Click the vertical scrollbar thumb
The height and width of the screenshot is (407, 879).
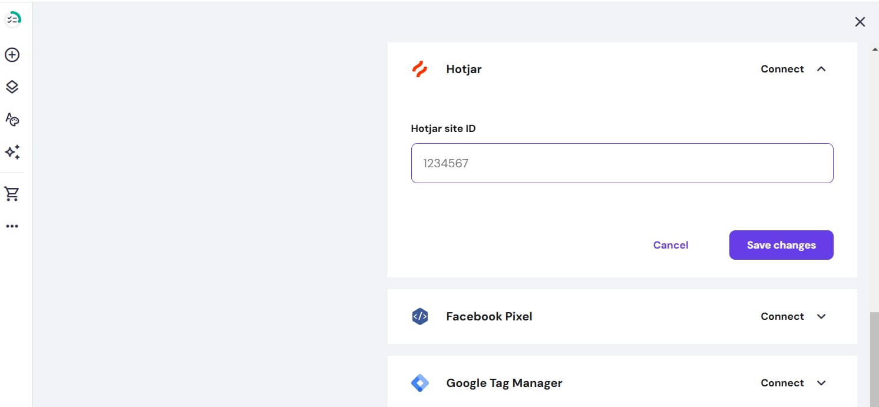(x=874, y=359)
